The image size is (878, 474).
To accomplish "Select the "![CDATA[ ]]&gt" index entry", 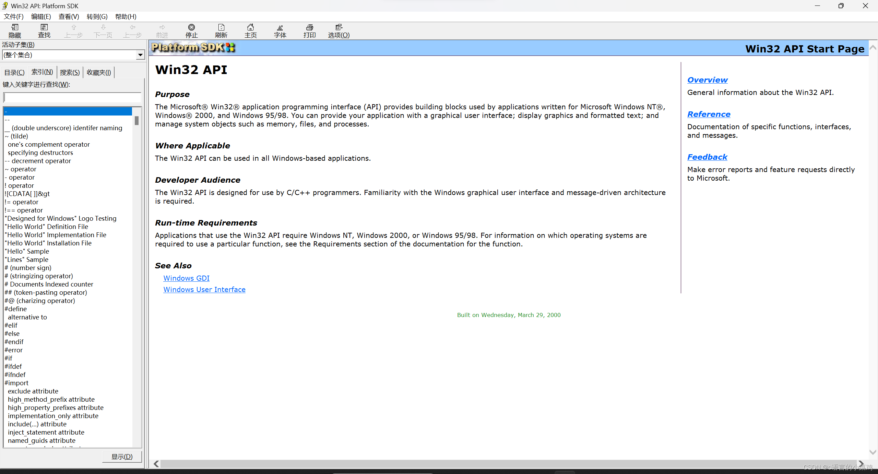I will (x=27, y=194).
